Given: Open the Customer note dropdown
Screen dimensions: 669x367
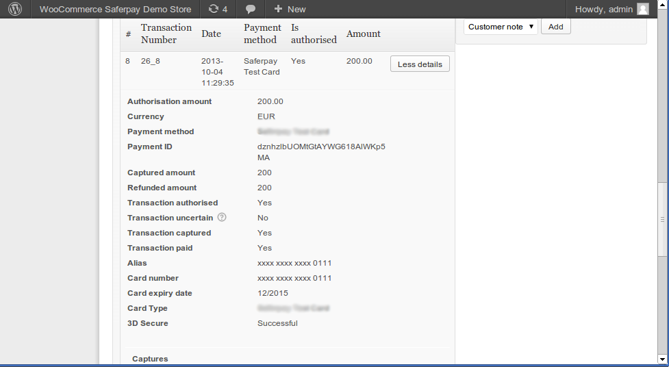Looking at the screenshot, I should (x=501, y=27).
